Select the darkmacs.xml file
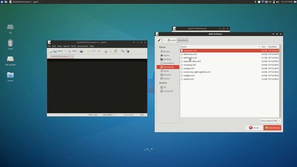 click(230, 54)
